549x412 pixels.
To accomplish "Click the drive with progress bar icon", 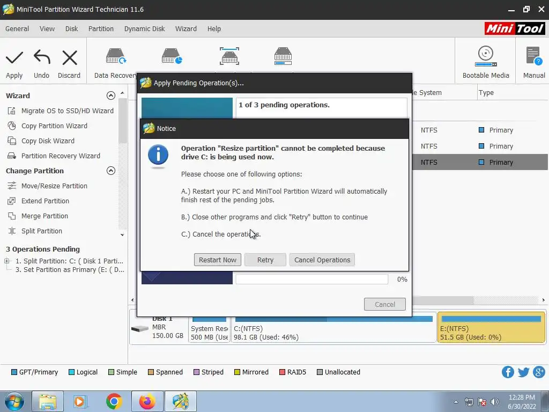I will point(283,56).
